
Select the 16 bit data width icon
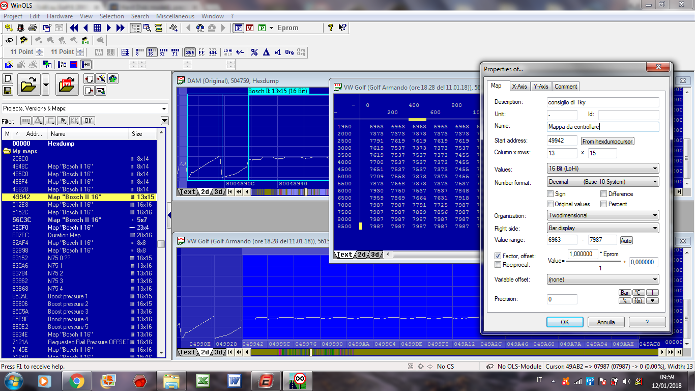[x=151, y=52]
